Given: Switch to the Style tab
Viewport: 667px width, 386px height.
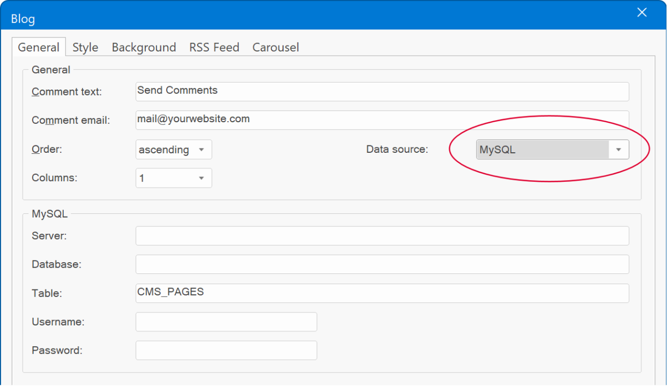Looking at the screenshot, I should (x=85, y=47).
